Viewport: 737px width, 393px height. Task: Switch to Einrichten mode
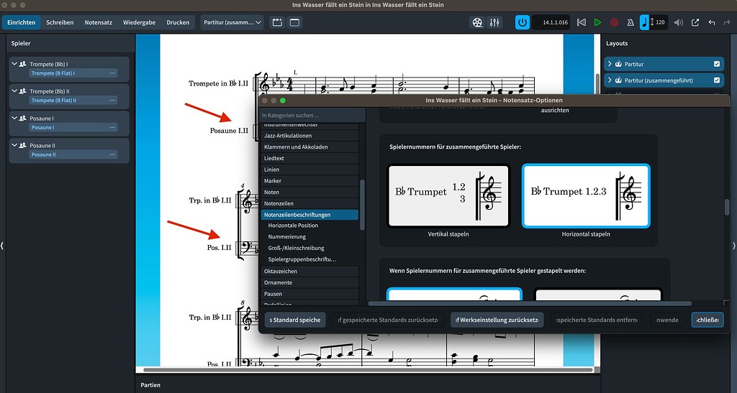tap(21, 22)
